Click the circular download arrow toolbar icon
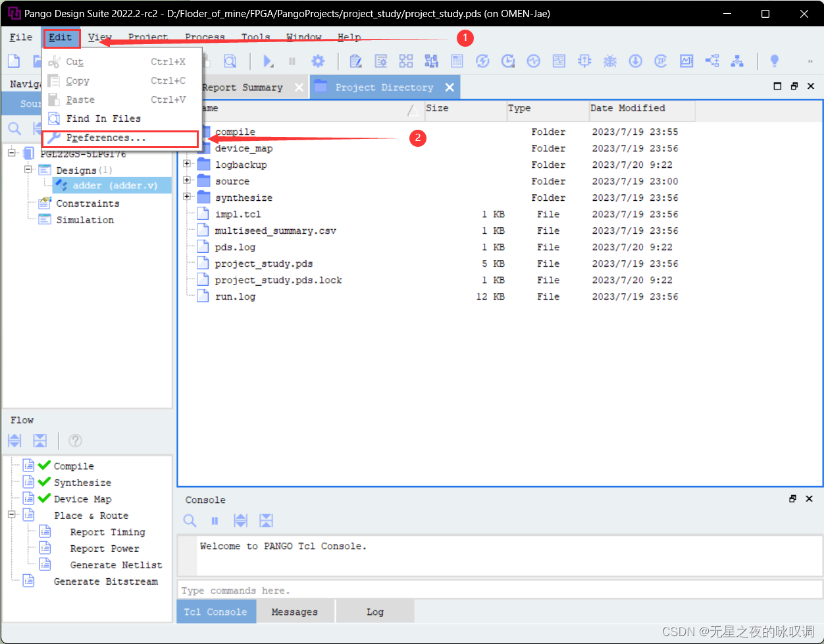This screenshot has height=644, width=824. pyautogui.click(x=635, y=61)
